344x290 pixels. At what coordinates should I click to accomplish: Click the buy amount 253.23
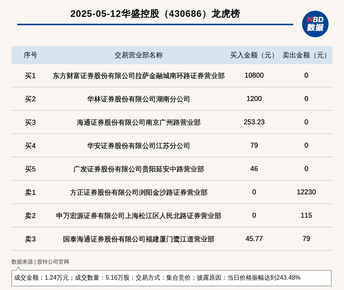tap(254, 122)
